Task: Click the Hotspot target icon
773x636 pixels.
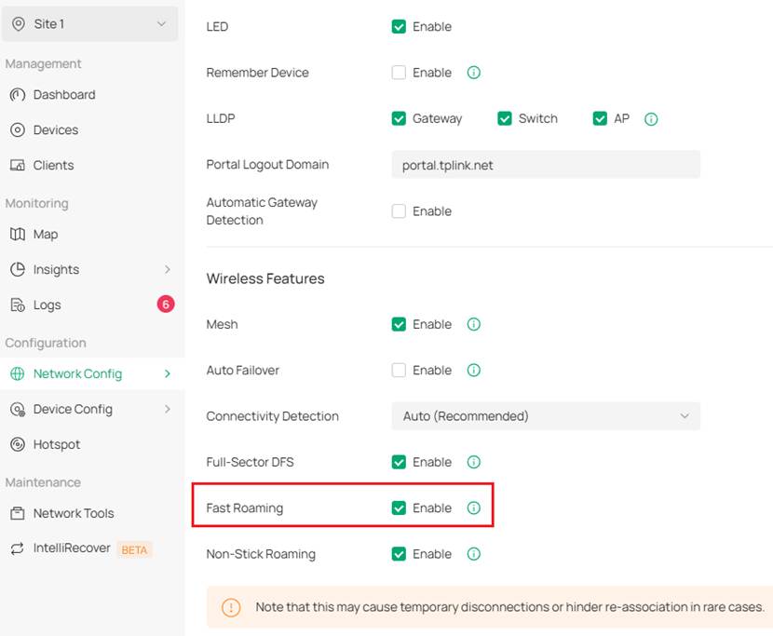Action: (x=18, y=444)
